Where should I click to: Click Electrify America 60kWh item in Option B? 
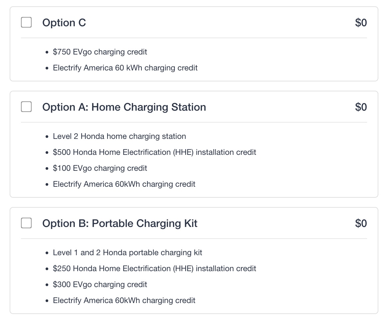click(x=124, y=300)
